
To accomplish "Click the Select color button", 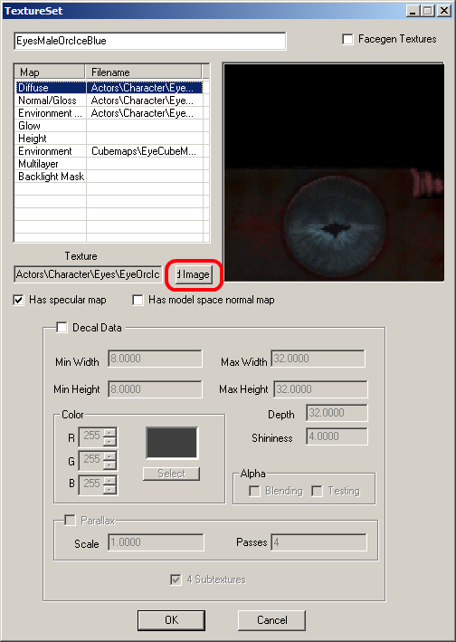I will [171, 474].
